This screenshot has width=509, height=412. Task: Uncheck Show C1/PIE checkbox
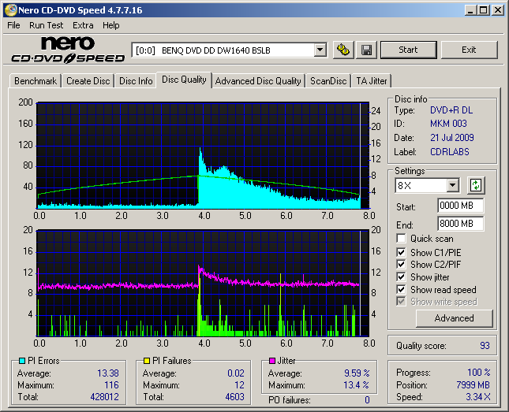pyautogui.click(x=401, y=252)
